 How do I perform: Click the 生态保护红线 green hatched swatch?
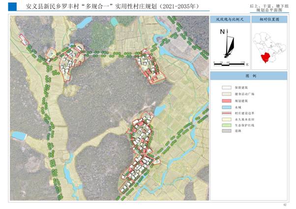point(227,125)
